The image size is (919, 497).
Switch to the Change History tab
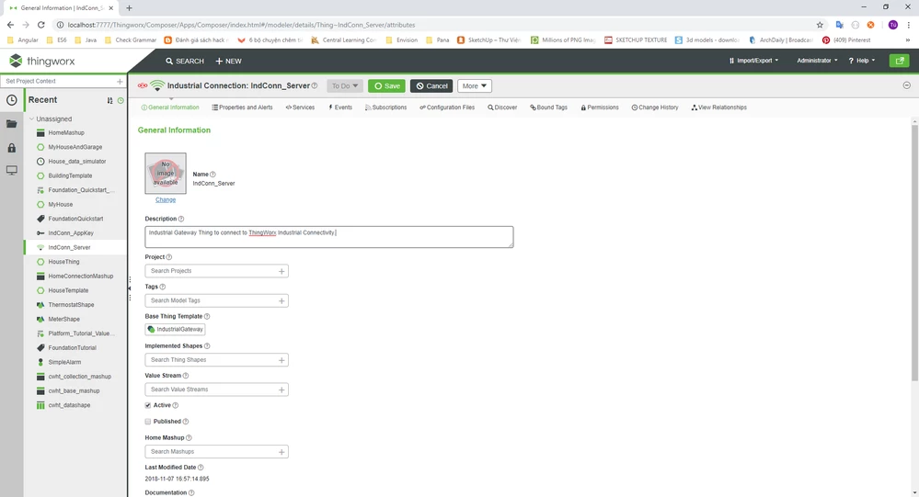[x=655, y=107]
